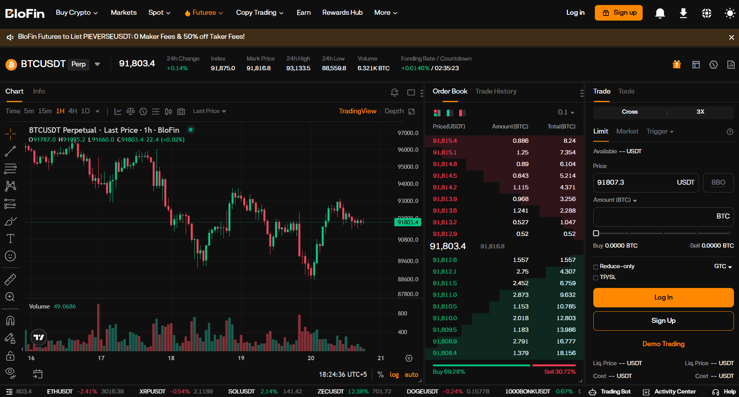Select the trend line drawing tool

[10, 151]
